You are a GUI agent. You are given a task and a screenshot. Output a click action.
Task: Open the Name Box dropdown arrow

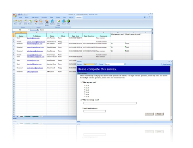point(29,30)
